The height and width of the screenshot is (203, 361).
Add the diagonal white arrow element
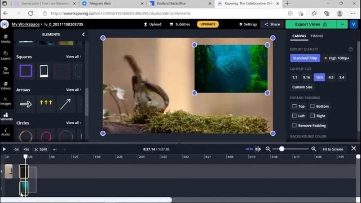tap(65, 104)
